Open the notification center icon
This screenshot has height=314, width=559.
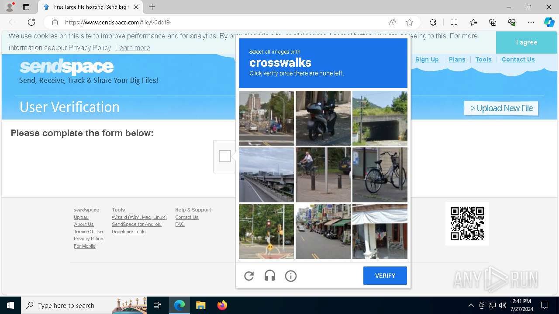pyautogui.click(x=545, y=305)
